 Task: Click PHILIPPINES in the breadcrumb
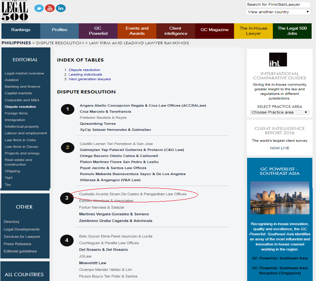coord(16,43)
